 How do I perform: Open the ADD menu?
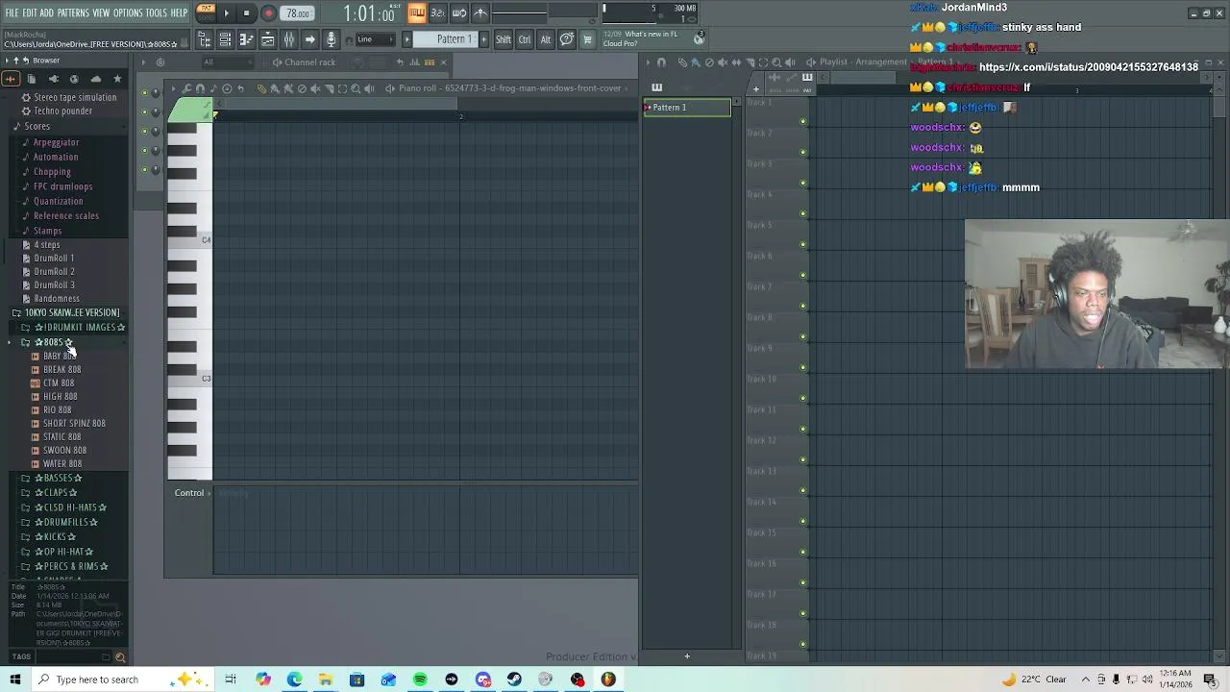(47, 13)
